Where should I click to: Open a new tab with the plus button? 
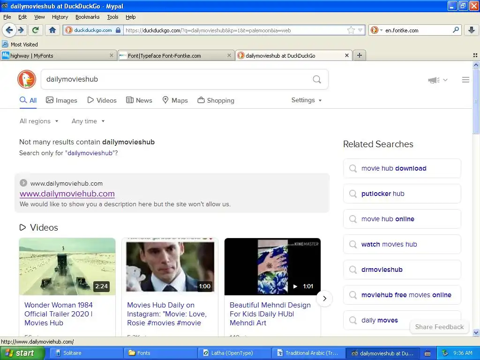coord(360,55)
